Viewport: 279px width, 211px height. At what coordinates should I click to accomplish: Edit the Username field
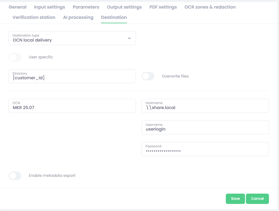point(205,129)
